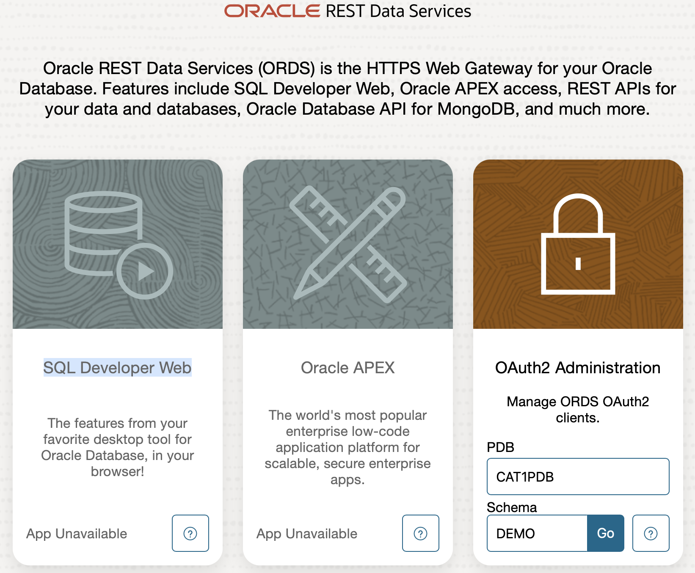Click the Go button next to Schema
The height and width of the screenshot is (573, 695).
point(606,533)
